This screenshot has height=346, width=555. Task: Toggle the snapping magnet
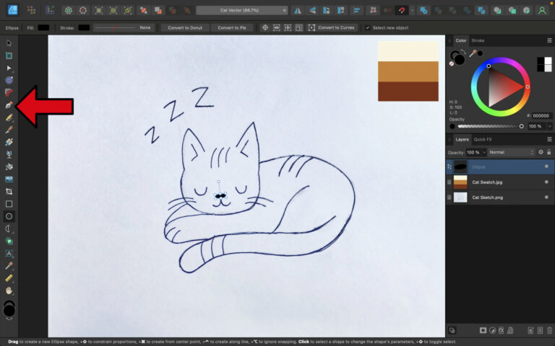(x=401, y=10)
